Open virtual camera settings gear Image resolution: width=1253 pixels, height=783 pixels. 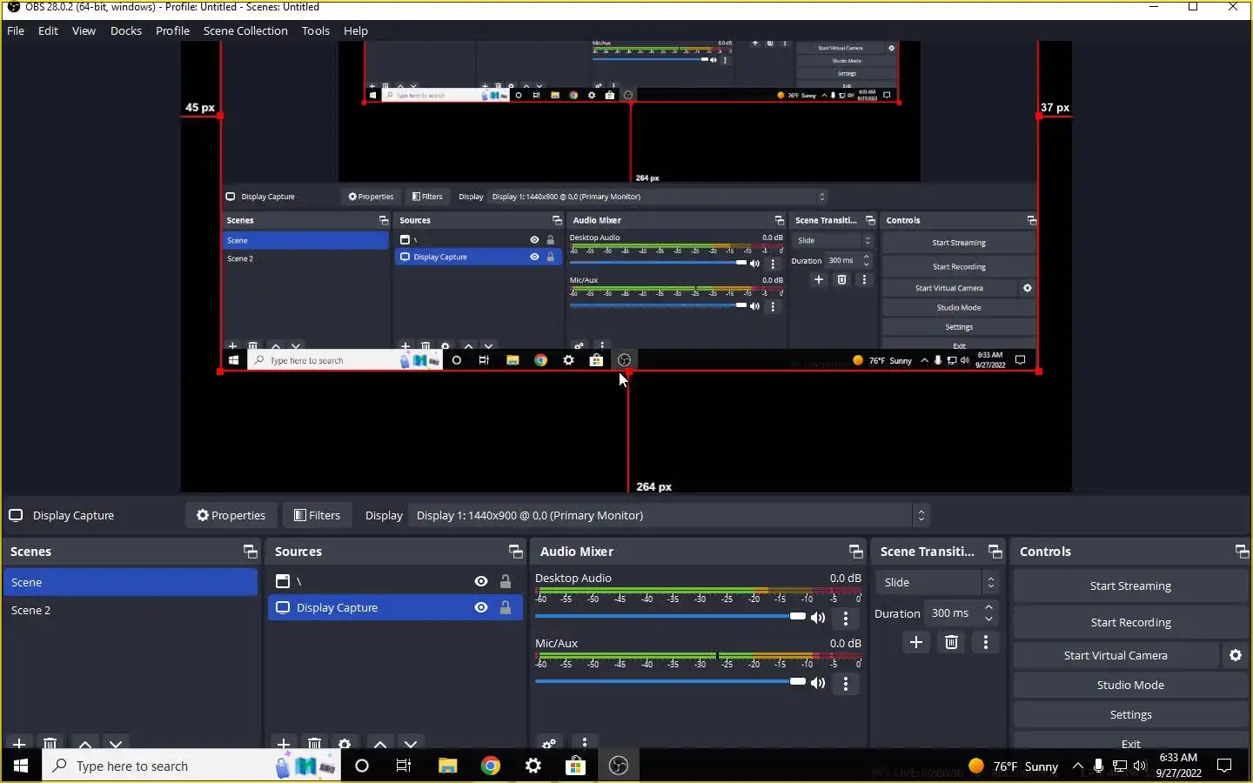pyautogui.click(x=1236, y=655)
